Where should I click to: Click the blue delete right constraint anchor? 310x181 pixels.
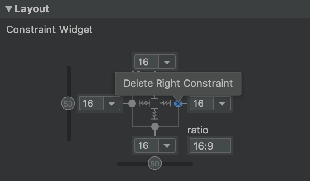pyautogui.click(x=178, y=104)
